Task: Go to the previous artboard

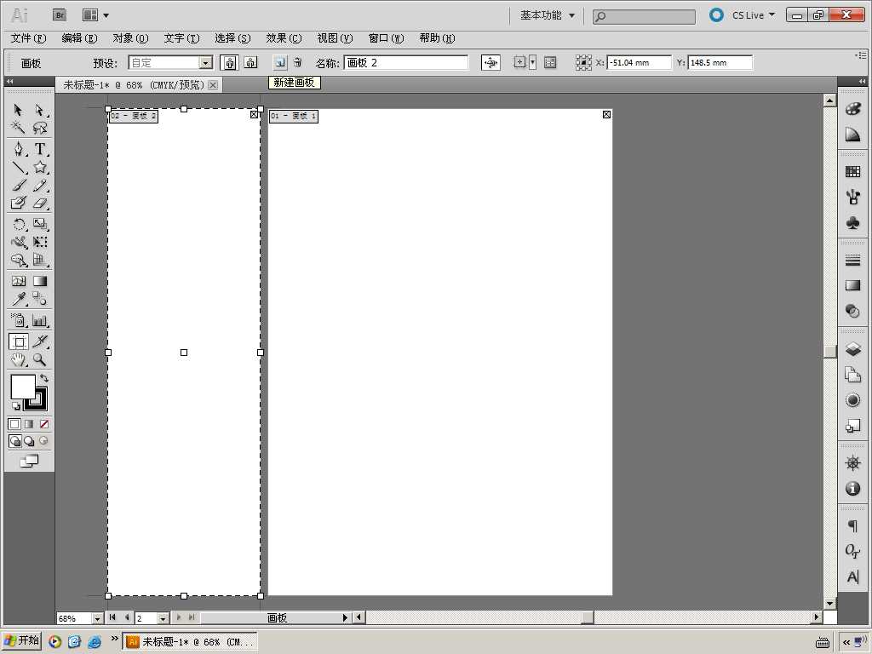Action: click(x=127, y=617)
